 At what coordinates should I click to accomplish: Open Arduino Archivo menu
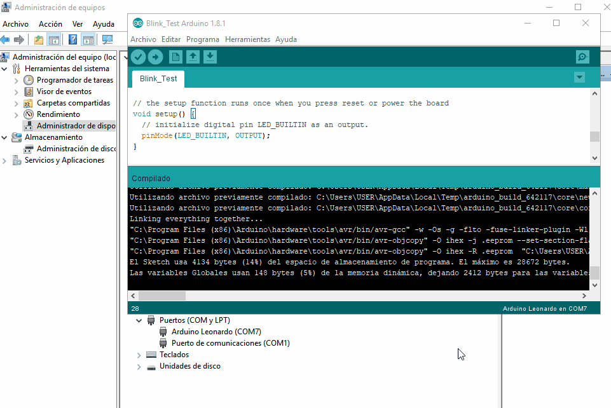coord(143,39)
